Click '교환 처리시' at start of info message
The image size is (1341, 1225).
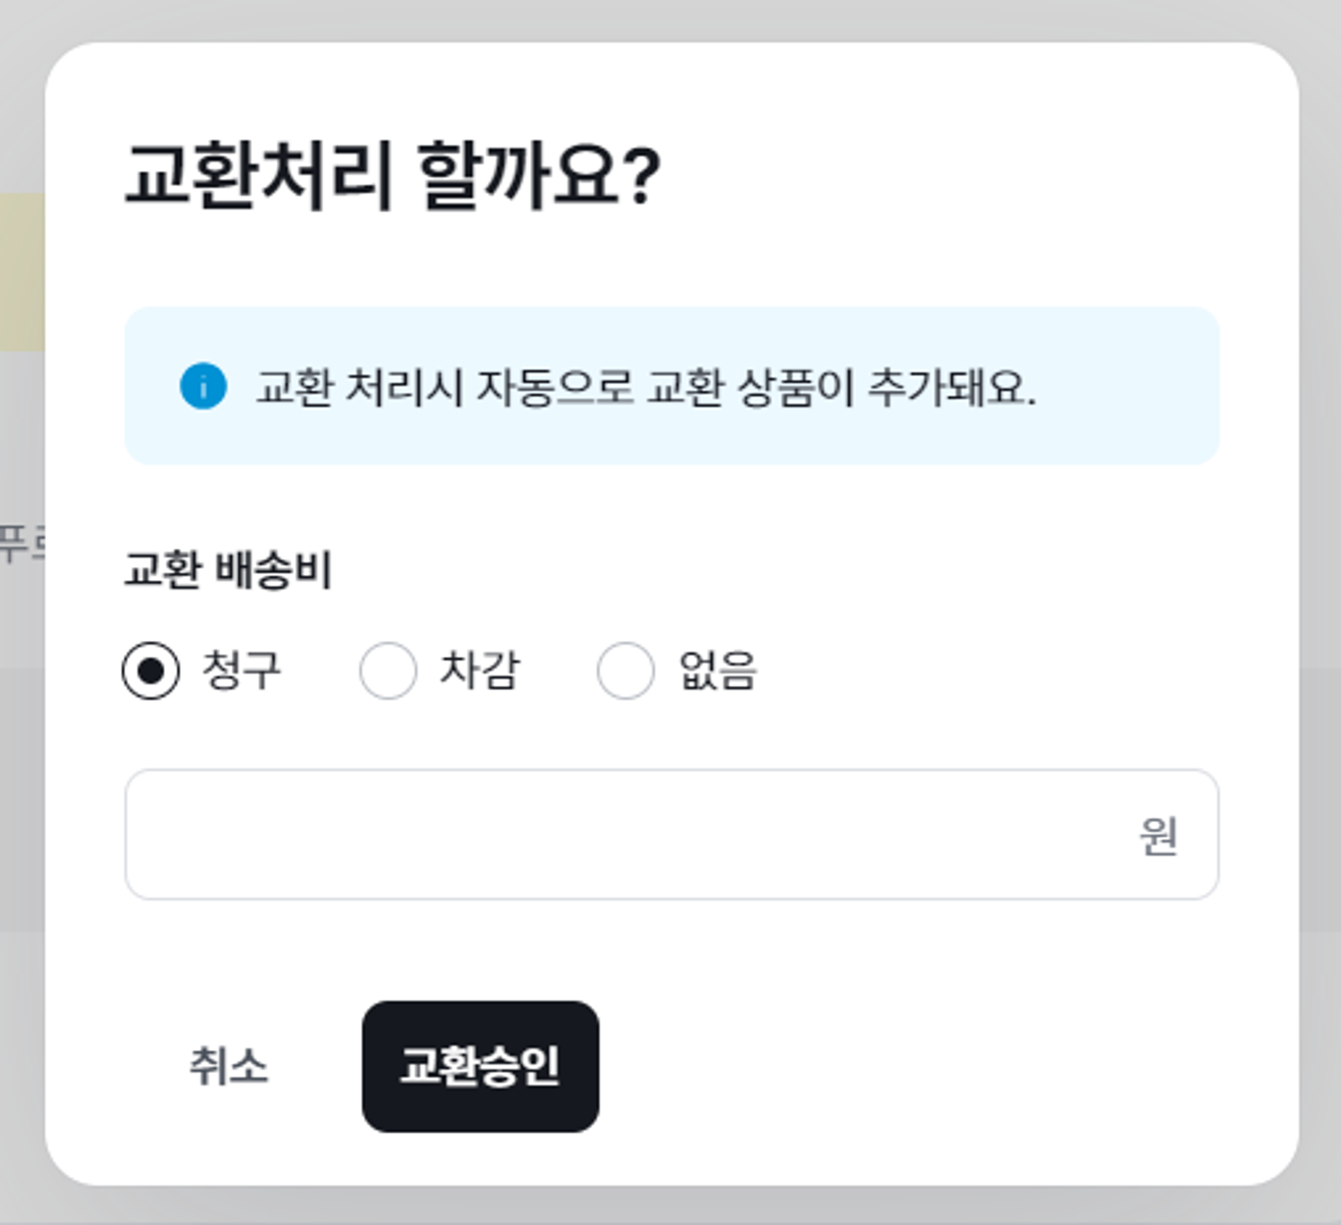(359, 388)
